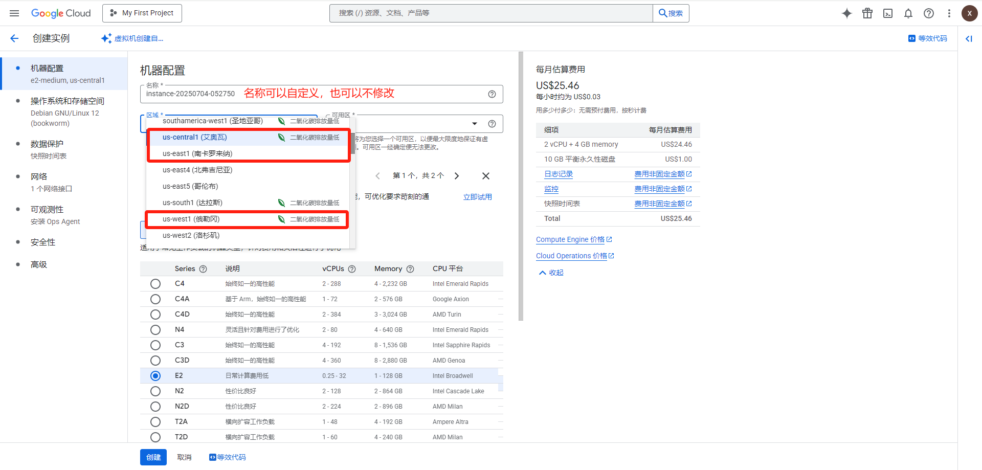Screen dimensions: 982x470
Task: Select the E2 series radio button
Action: [x=155, y=376]
